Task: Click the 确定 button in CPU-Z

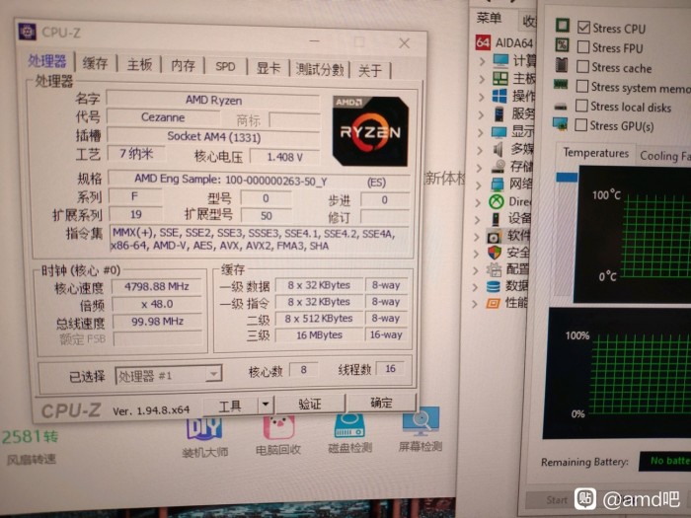Action: tap(381, 402)
